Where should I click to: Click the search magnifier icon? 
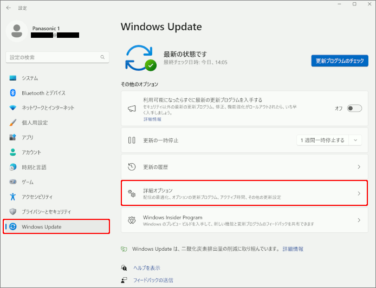[x=102, y=57]
